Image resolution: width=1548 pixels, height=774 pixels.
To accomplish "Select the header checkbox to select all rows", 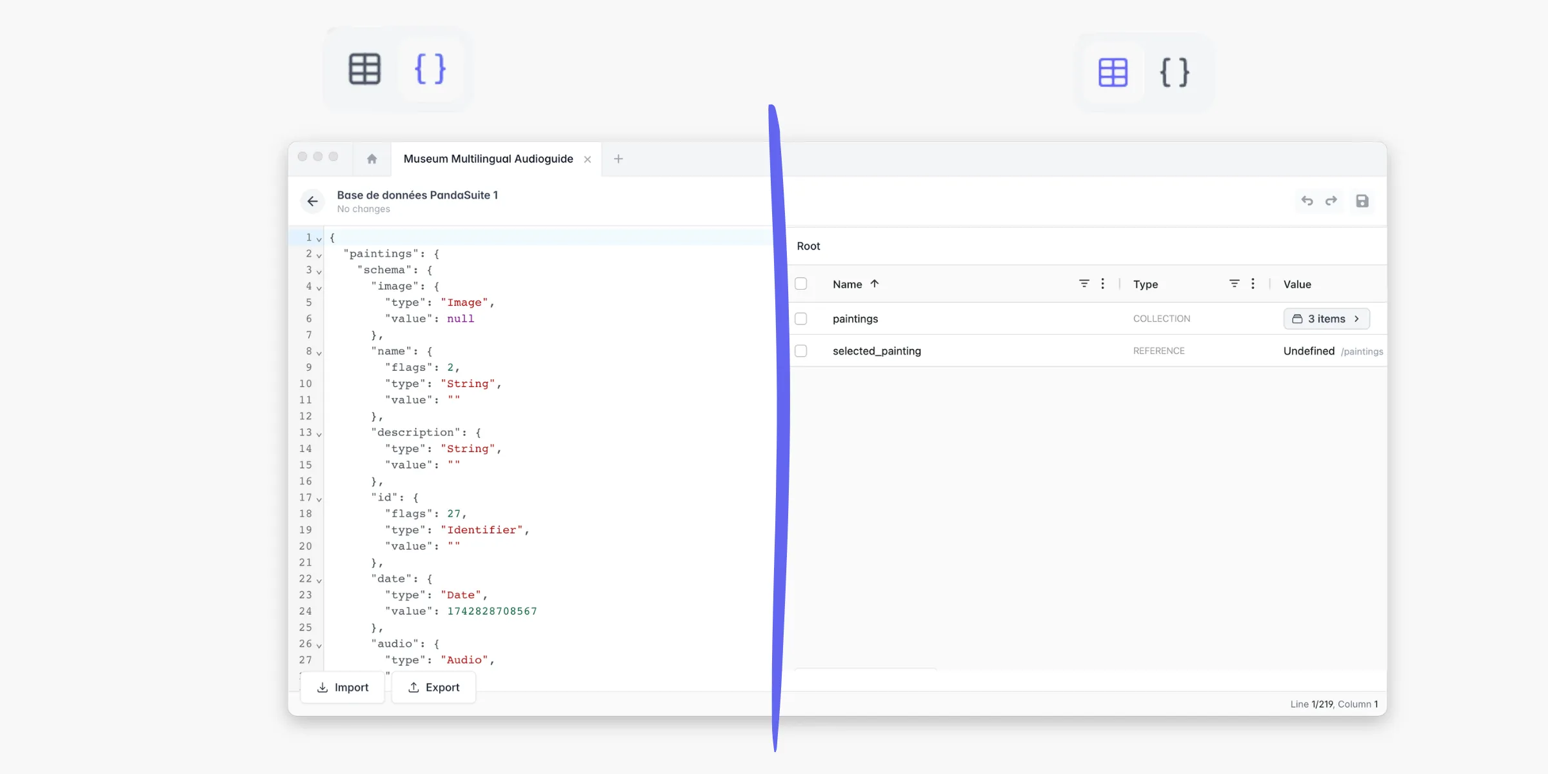I will pos(801,284).
